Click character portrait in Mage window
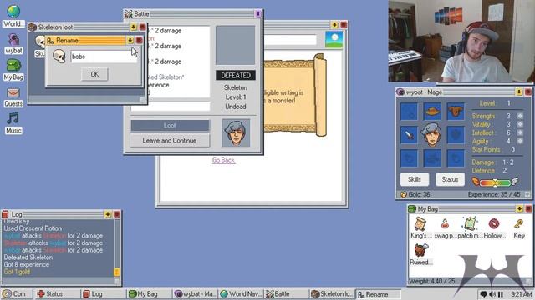 click(432, 135)
